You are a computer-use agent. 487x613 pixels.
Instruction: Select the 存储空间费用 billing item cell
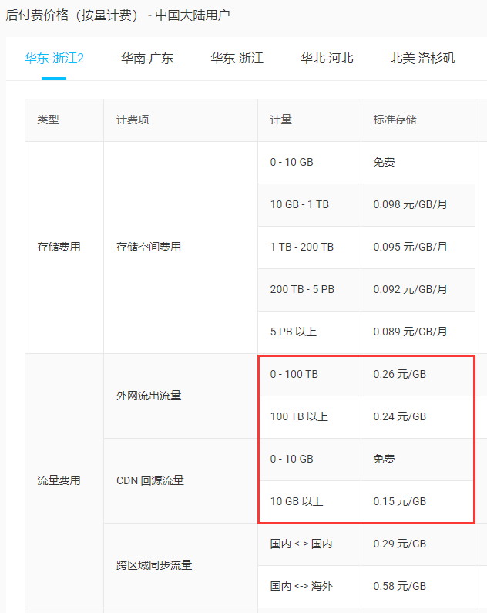point(149,248)
